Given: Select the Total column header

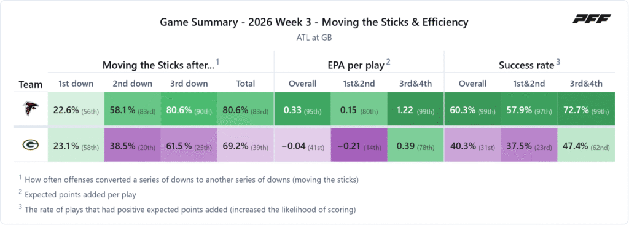Looking at the screenshot, I should [246, 84].
